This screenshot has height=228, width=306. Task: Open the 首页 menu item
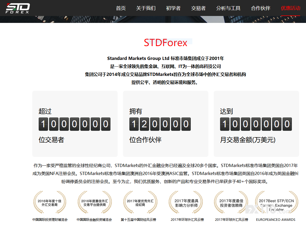[121, 8]
